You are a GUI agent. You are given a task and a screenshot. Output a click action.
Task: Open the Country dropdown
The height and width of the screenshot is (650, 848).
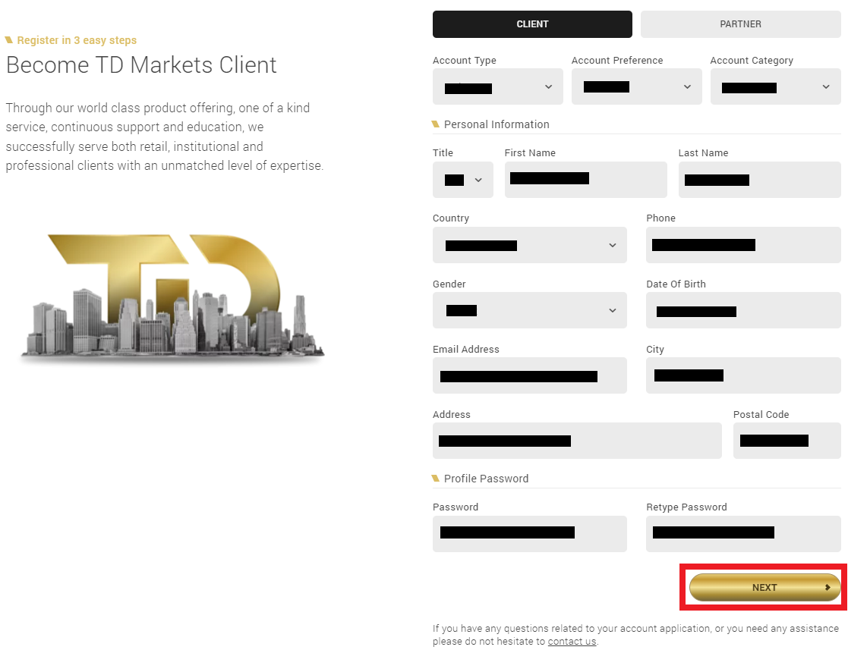[x=529, y=245]
